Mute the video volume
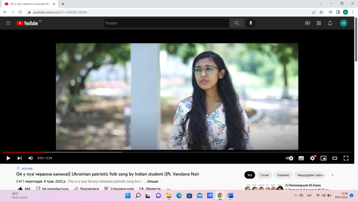The width and height of the screenshot is (358, 201). (x=30, y=158)
